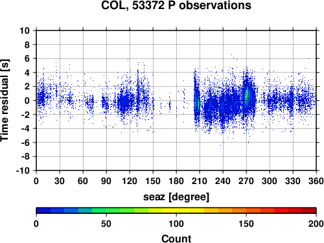Screen dimensions: 324x243
Task: Click the dense green cluster near 207 degrees
Action: tap(198, 102)
